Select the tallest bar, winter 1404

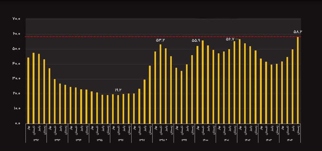(298, 80)
